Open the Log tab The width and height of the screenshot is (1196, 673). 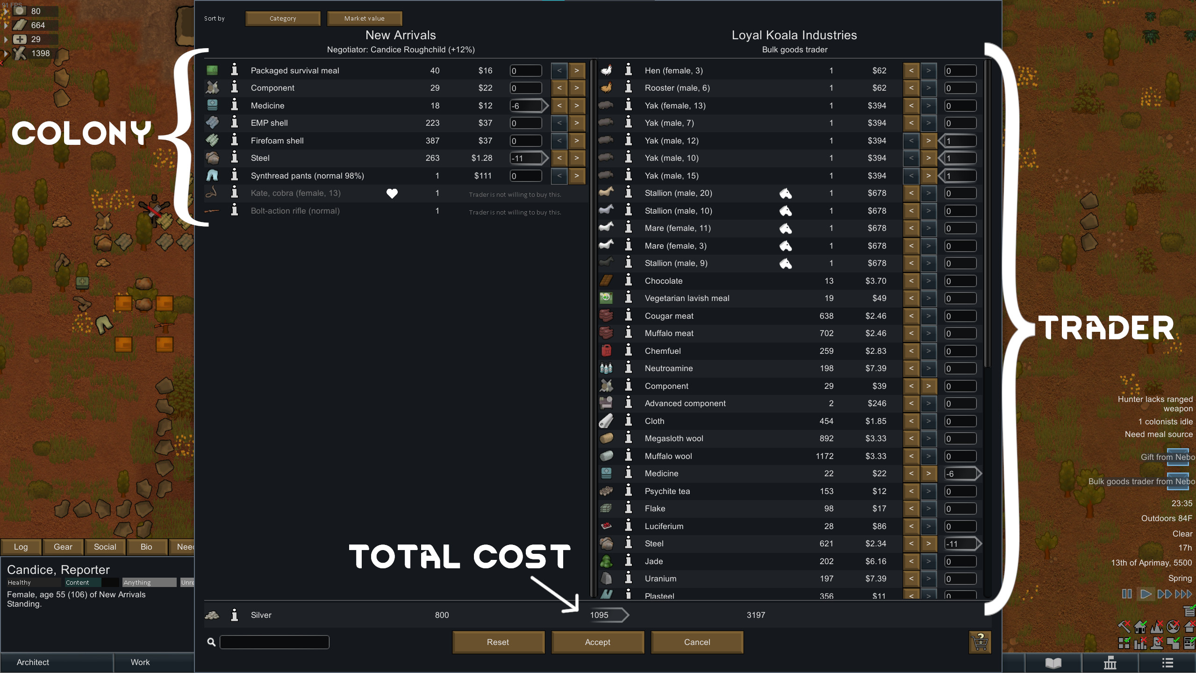[21, 547]
